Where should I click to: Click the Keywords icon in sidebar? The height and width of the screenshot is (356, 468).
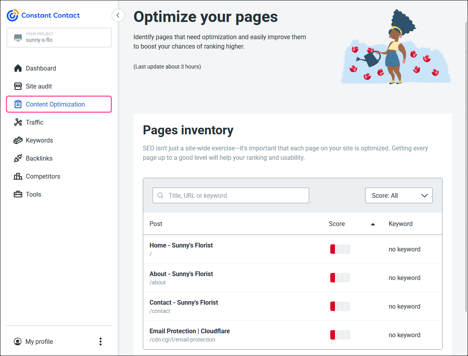click(18, 140)
